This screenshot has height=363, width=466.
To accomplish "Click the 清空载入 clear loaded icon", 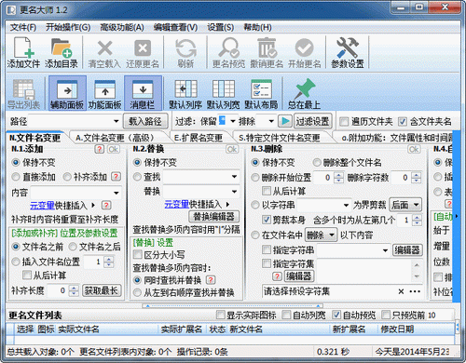I will 104,52.
